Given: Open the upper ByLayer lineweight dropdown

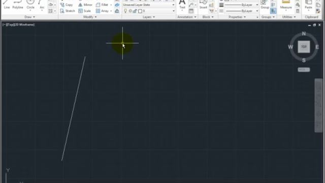Looking at the screenshot, I should tap(257, 5).
